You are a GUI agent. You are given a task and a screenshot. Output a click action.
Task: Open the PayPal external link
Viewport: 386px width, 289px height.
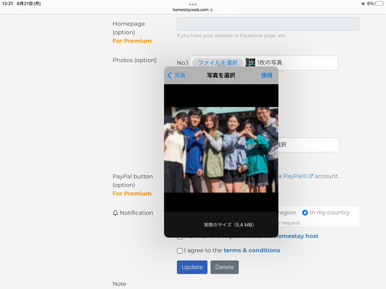point(298,176)
